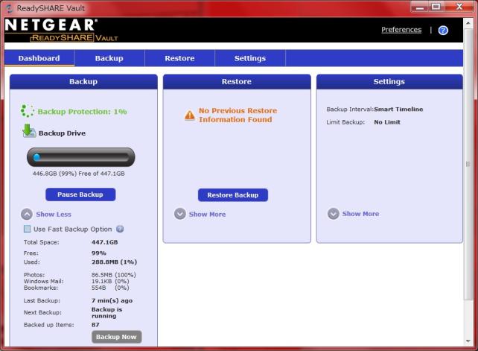Switch to the Dashboard tab

(39, 58)
